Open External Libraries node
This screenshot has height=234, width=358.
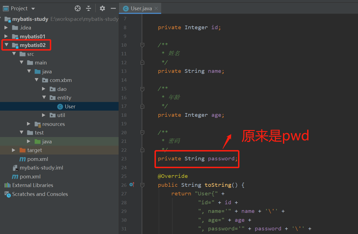(33, 185)
